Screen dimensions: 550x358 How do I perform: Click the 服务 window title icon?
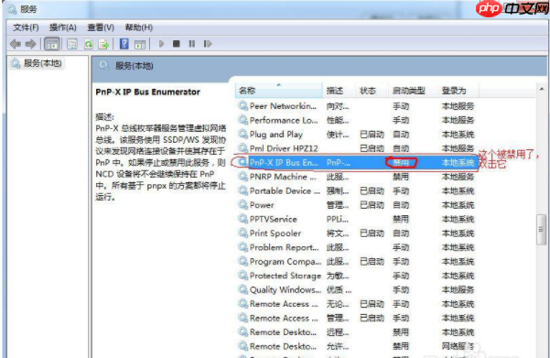[x=12, y=9]
